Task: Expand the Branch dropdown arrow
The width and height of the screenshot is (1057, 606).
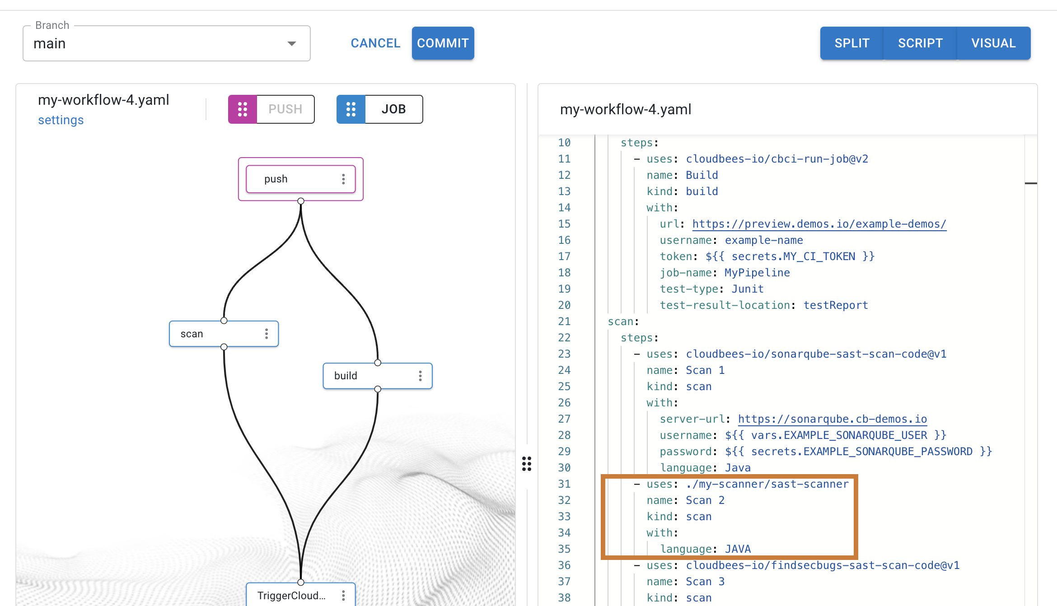Action: pos(292,43)
